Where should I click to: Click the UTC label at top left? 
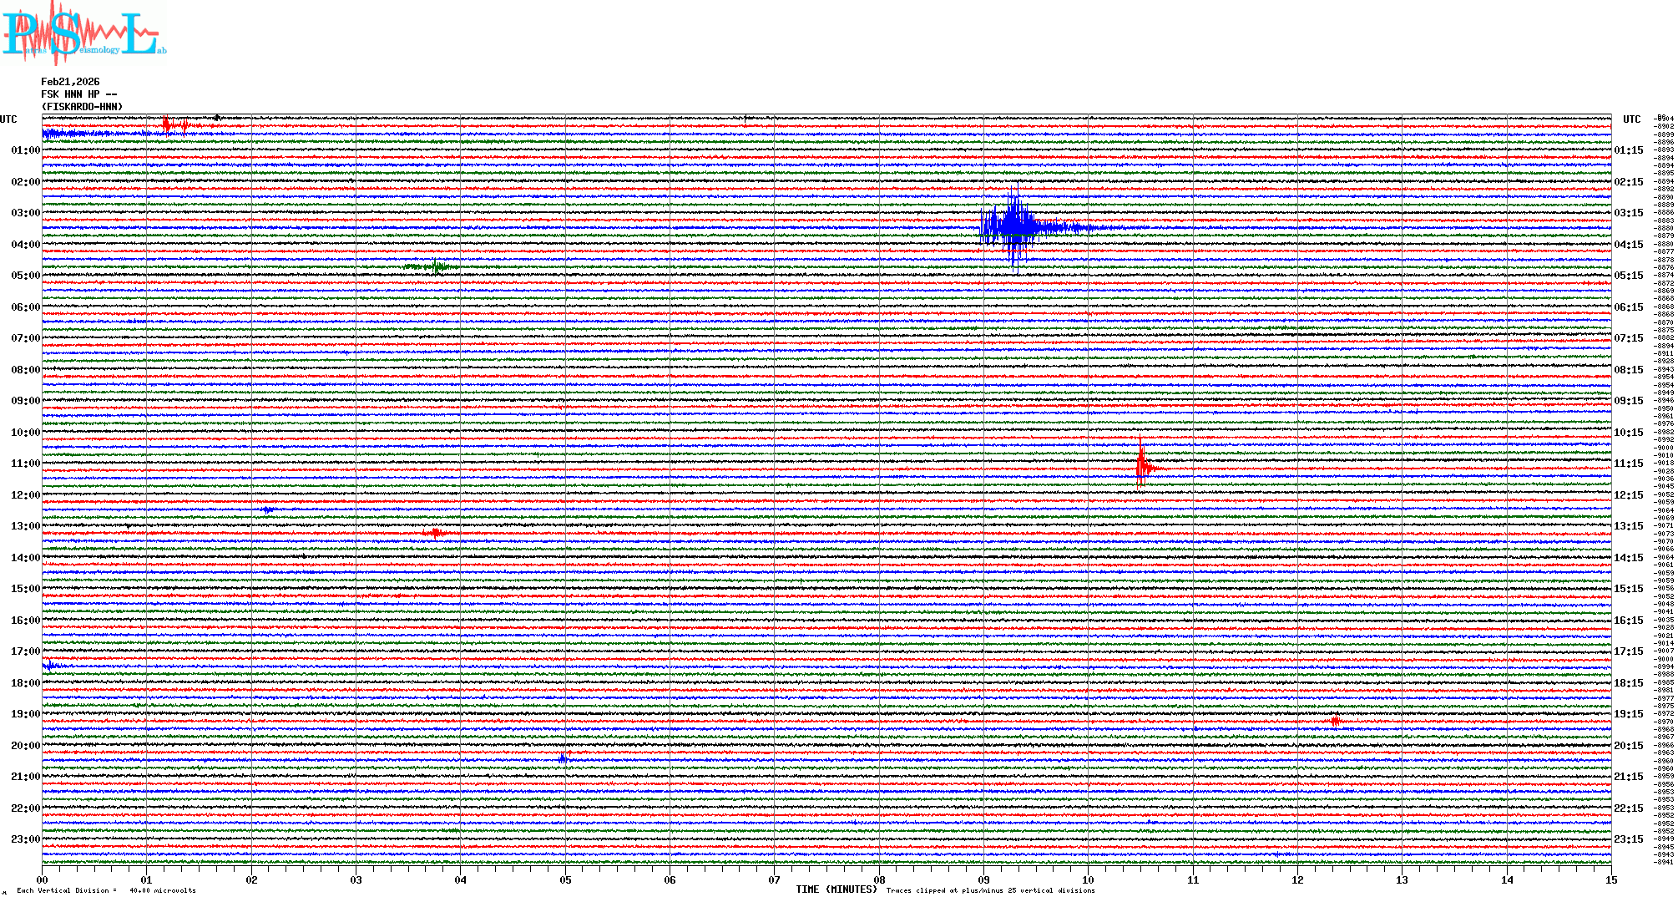point(8,119)
